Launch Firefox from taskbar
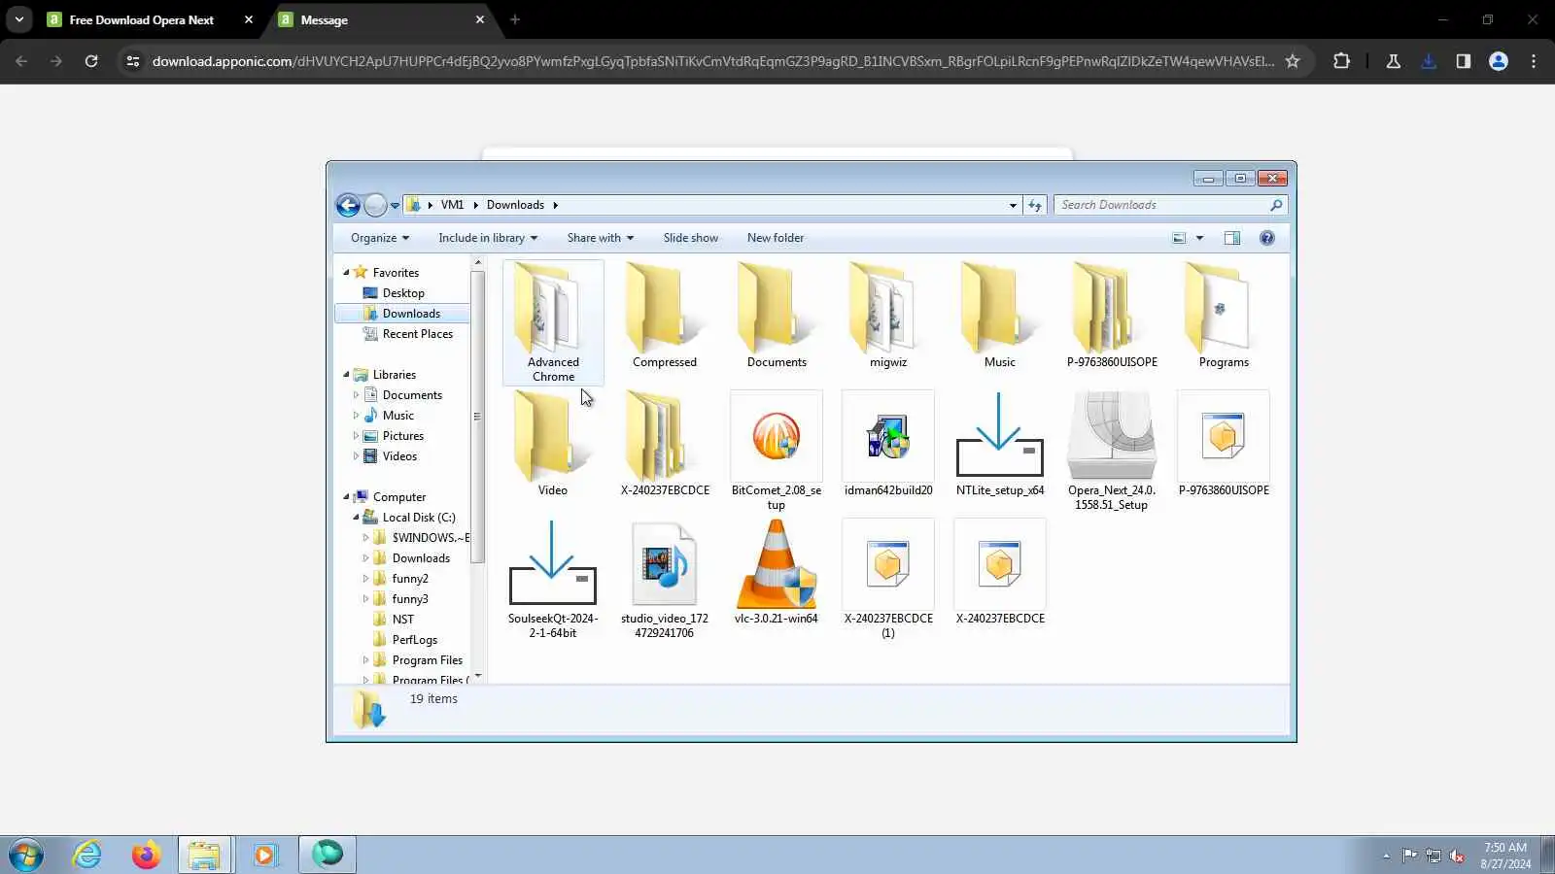 click(146, 856)
